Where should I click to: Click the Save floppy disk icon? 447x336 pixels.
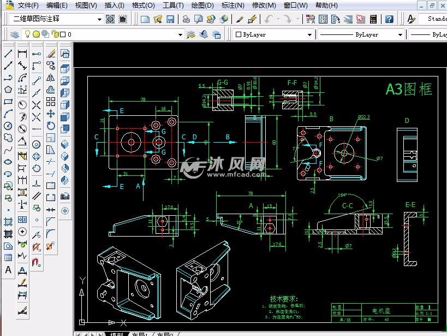tap(170, 19)
